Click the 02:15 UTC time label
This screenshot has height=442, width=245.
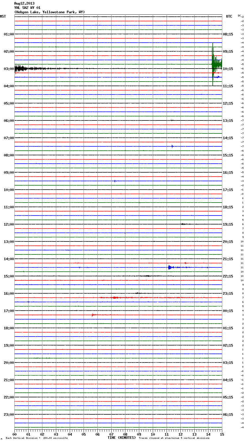[228, 345]
